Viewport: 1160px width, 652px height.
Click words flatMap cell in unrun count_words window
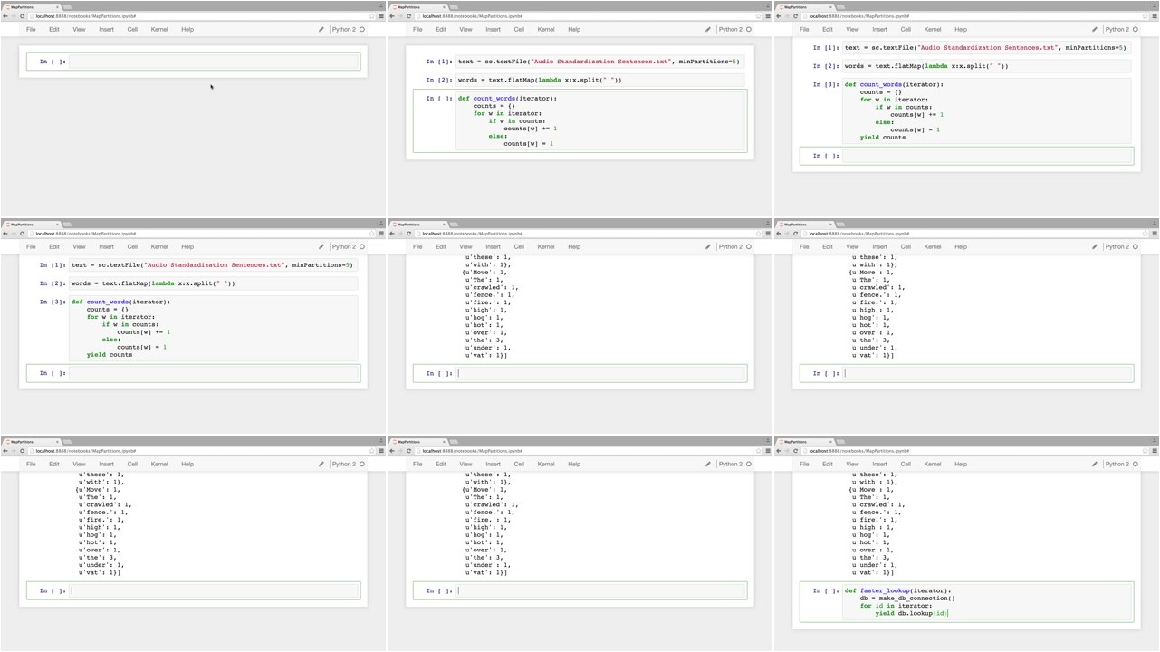pyautogui.click(x=599, y=80)
